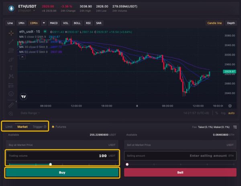The width and height of the screenshot is (241, 186).
Task: Click the available 255.22990800 USDT balance
Action: [x=103, y=135]
